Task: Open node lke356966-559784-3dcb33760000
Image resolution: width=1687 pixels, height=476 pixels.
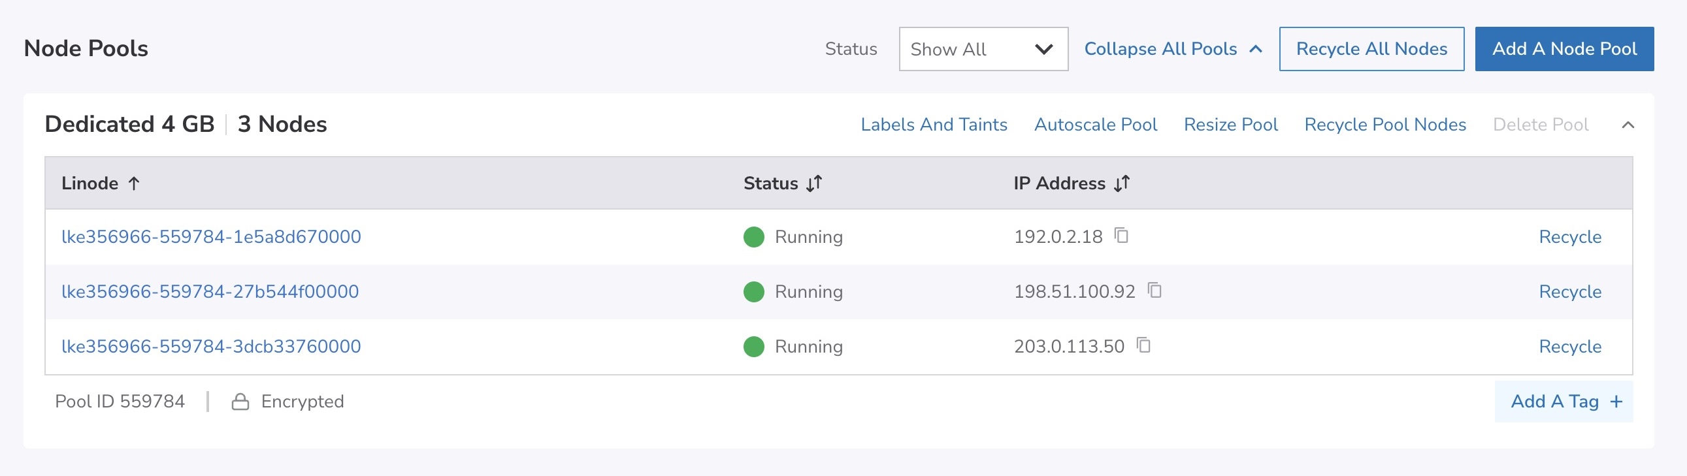Action: (211, 347)
